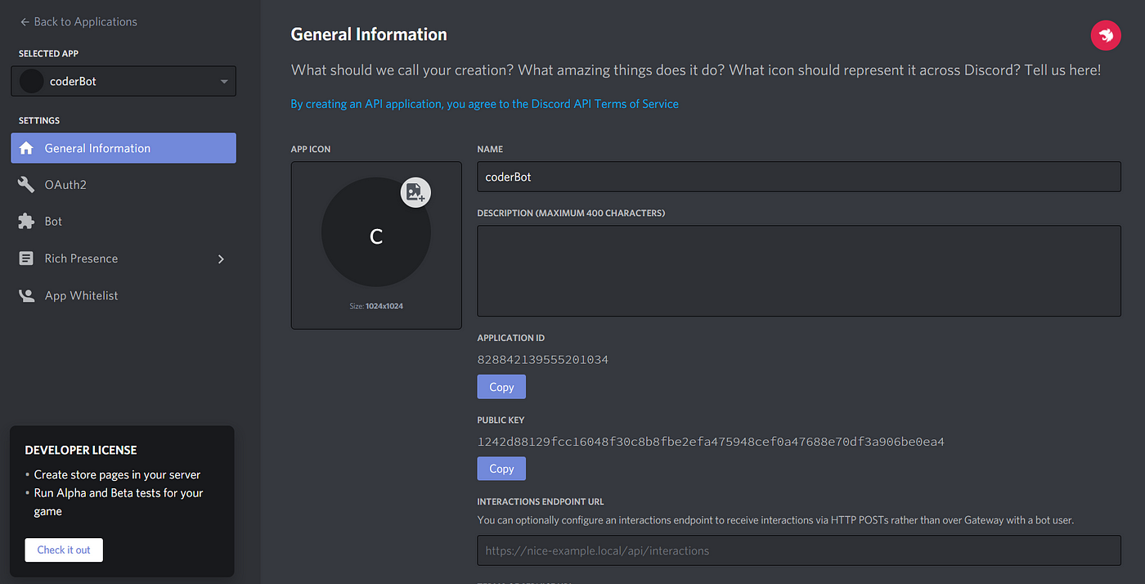Open the Bot settings page

pos(123,222)
